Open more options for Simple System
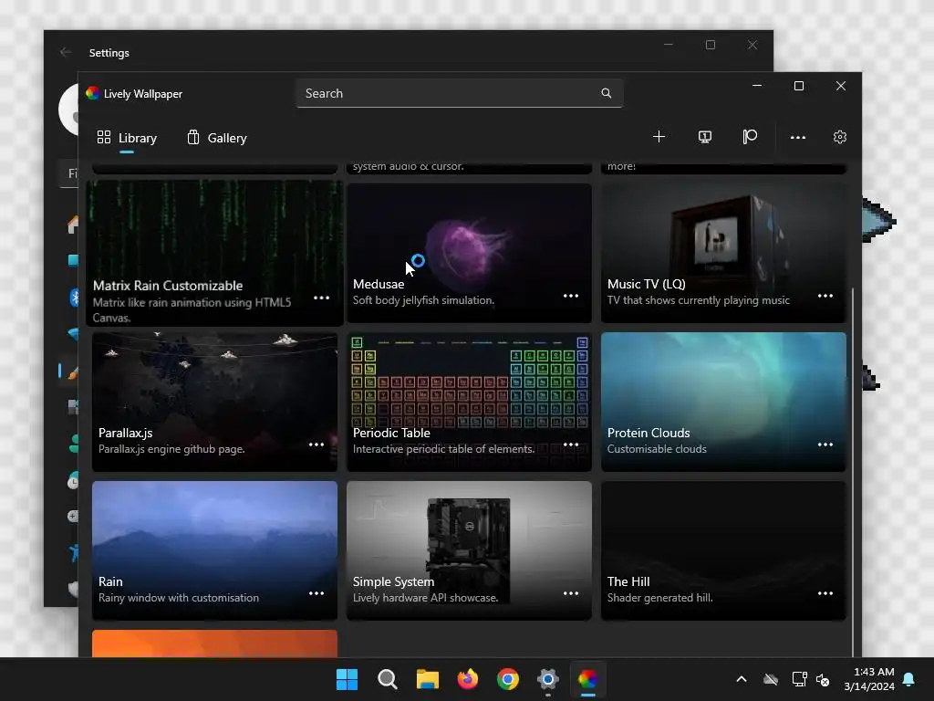 pos(571,593)
